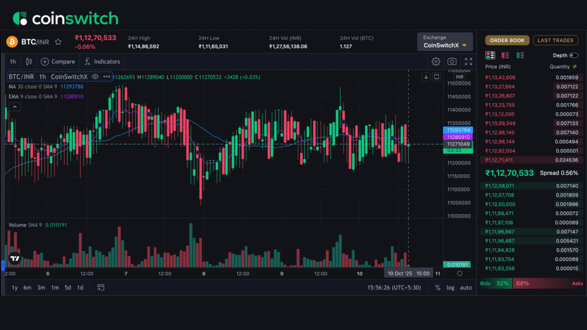Enter fullscreen chart mode
587x330 pixels.
coord(468,61)
